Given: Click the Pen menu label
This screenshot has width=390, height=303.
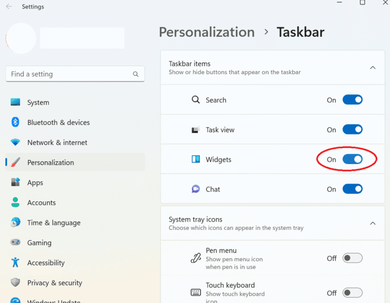Looking at the screenshot, I should [x=221, y=251].
